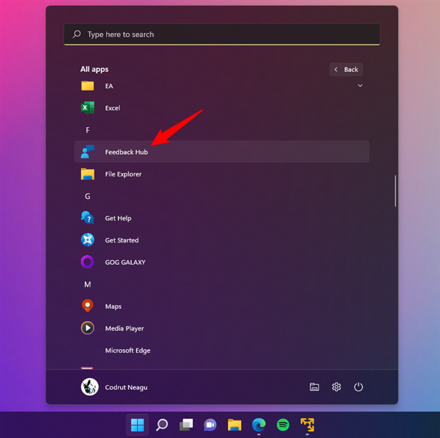Launch Spotify from taskbar
Screen dimensions: 440x438
click(283, 425)
